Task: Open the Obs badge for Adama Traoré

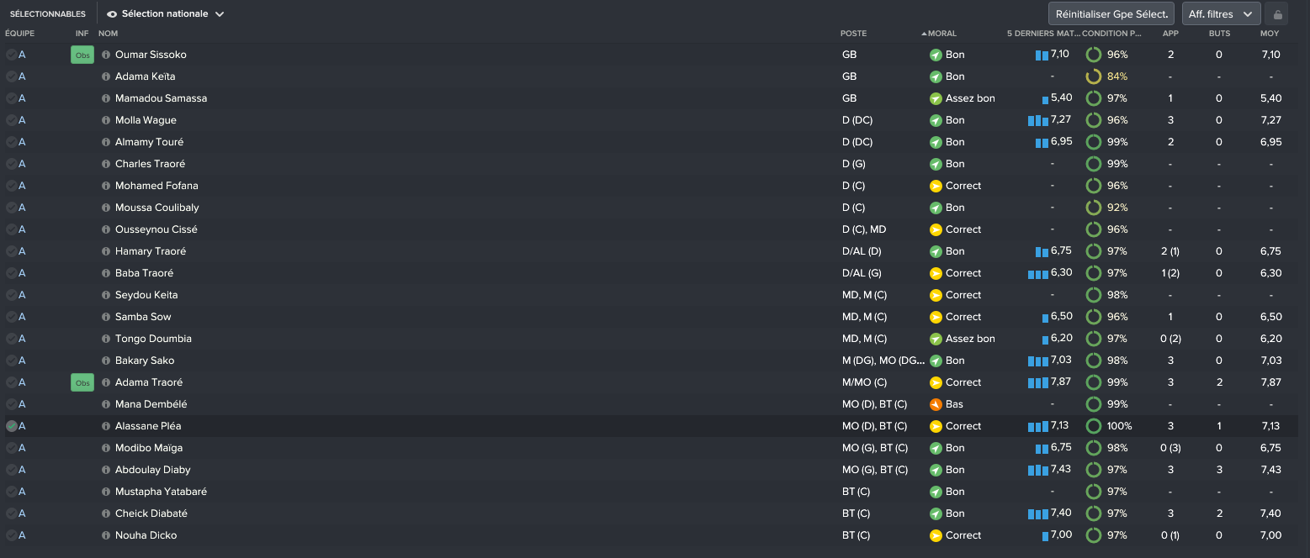Action: (82, 382)
